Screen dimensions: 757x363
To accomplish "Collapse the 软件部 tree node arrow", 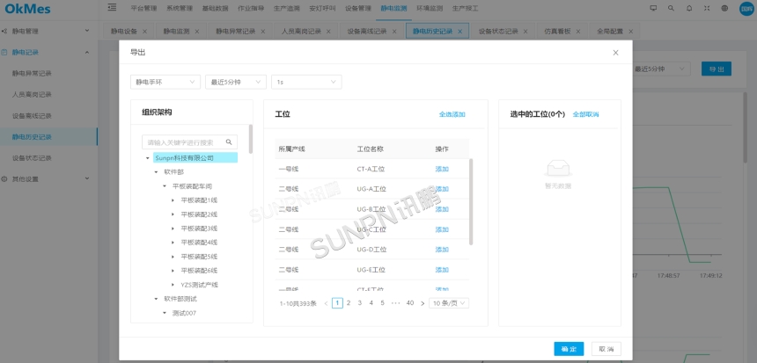I will pos(156,171).
